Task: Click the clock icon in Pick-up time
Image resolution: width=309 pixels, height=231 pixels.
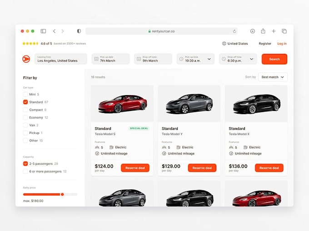Action: 181,59
